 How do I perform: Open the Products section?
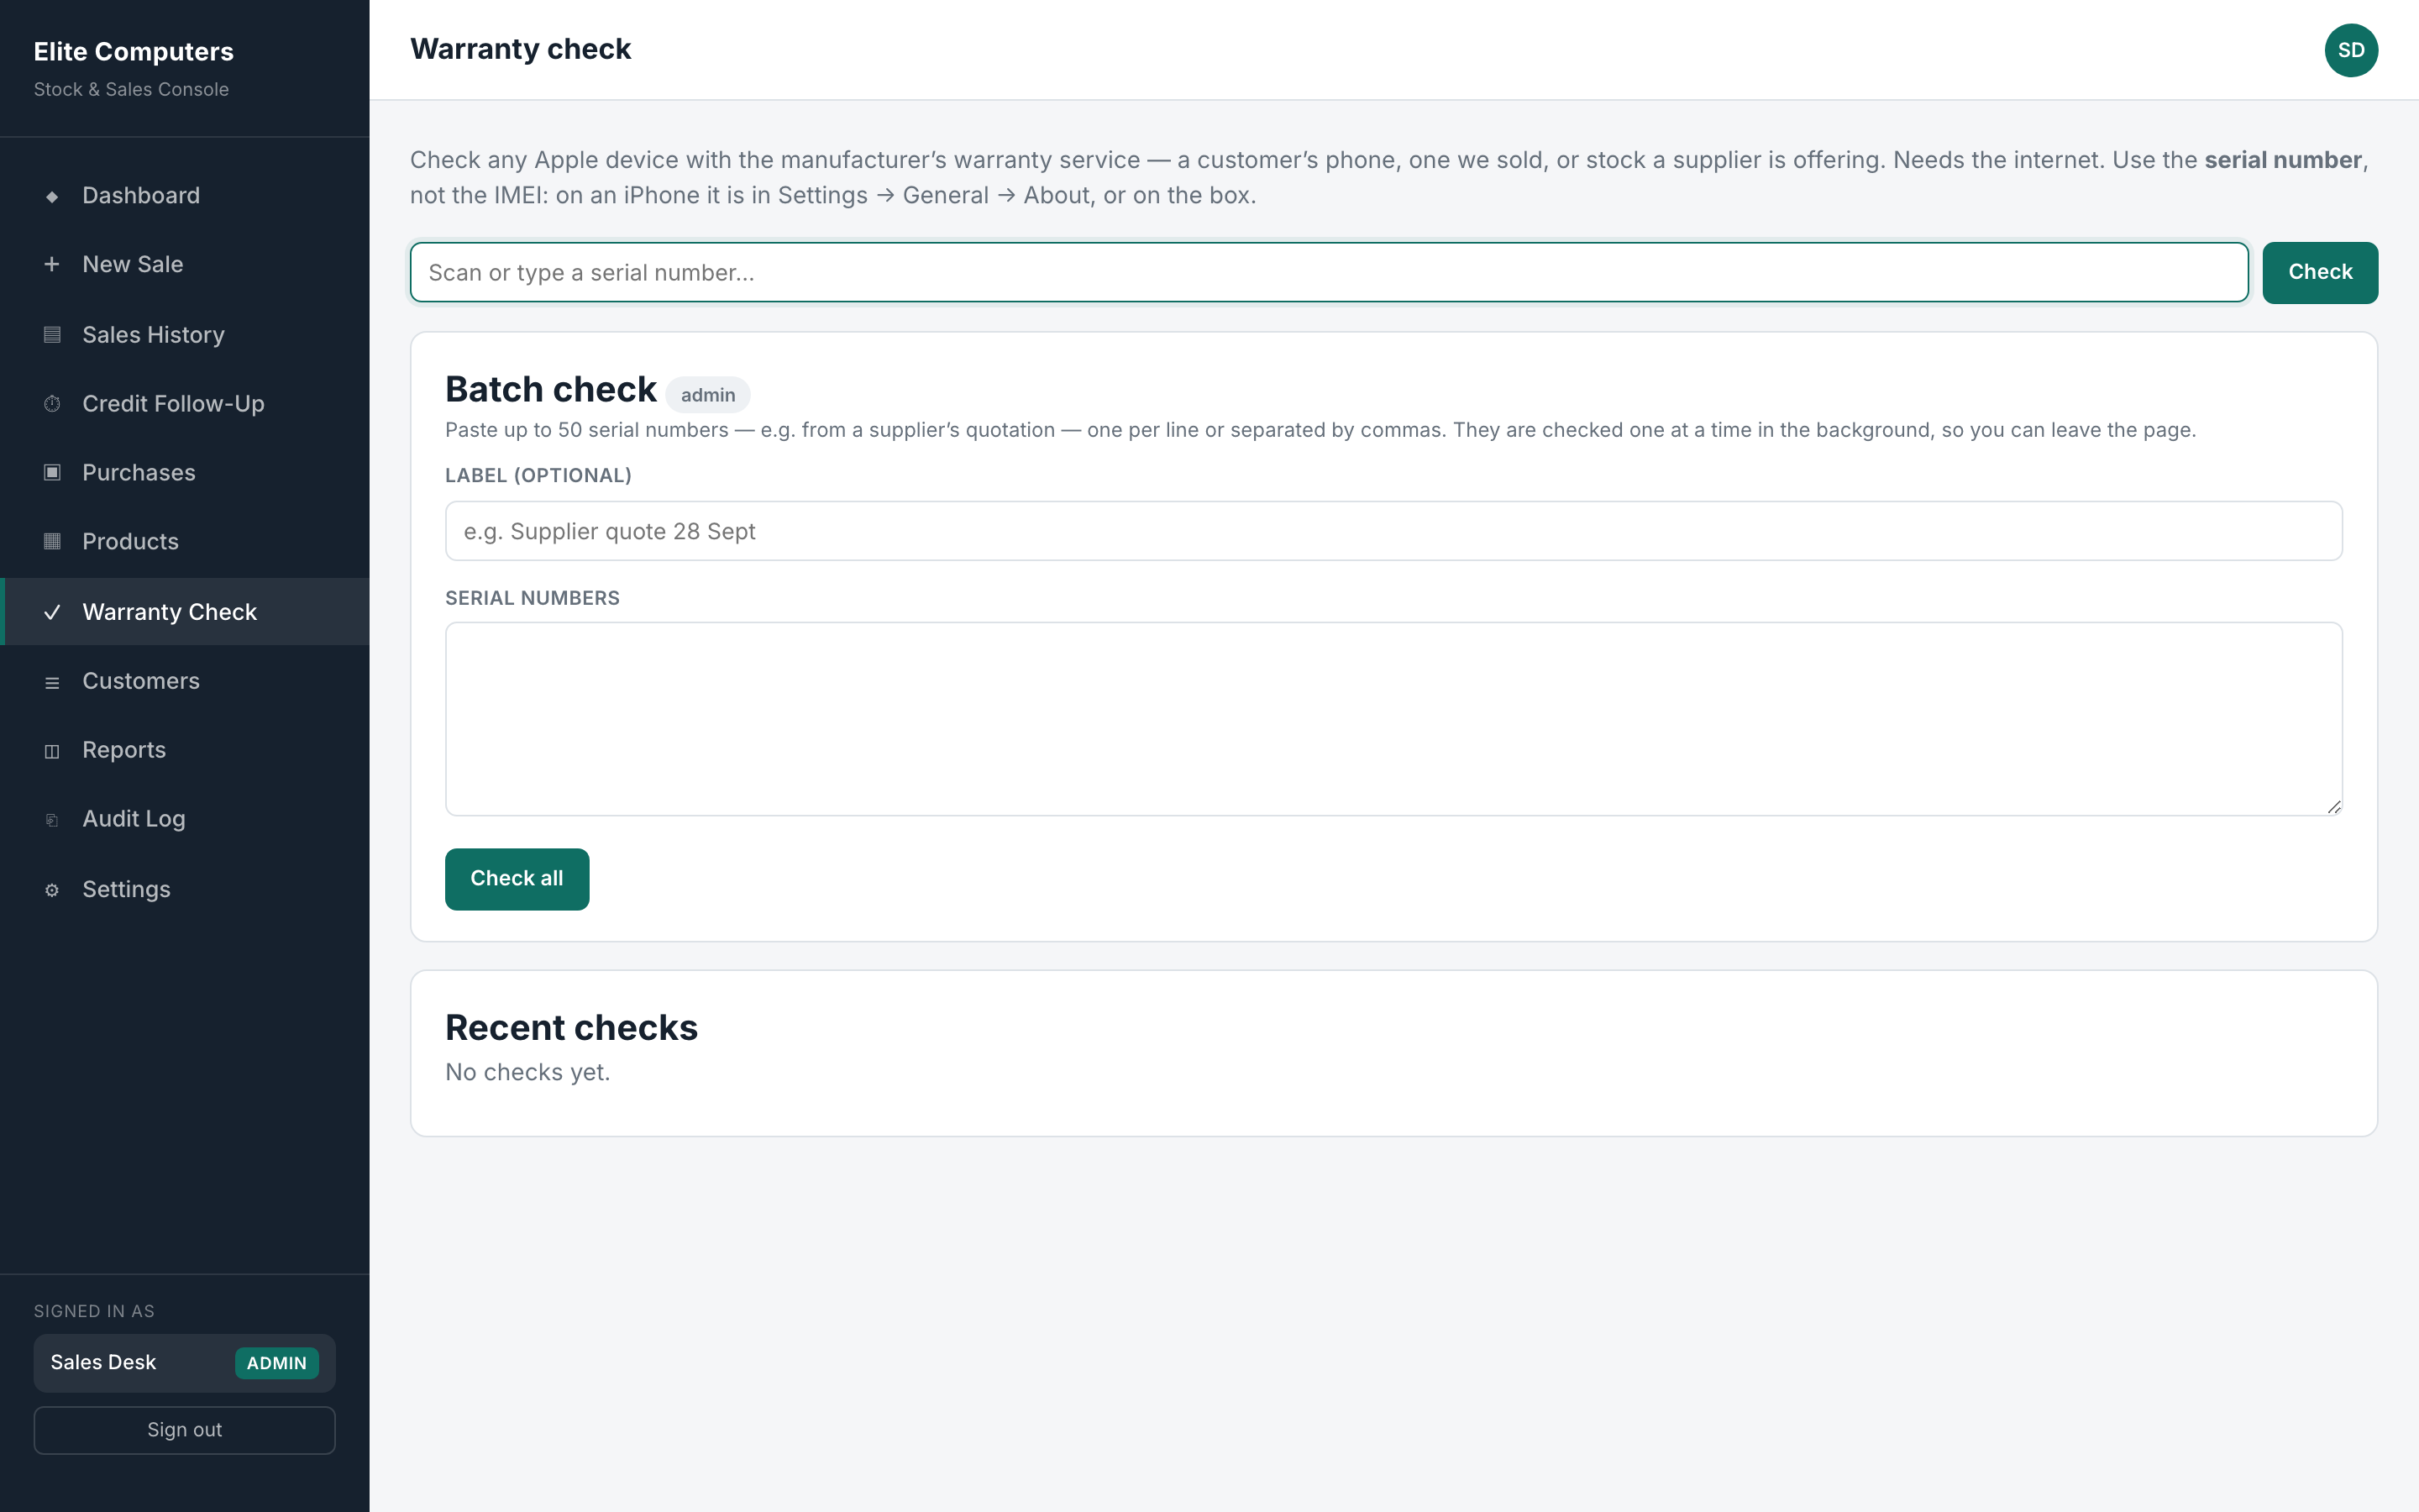[x=186, y=542]
